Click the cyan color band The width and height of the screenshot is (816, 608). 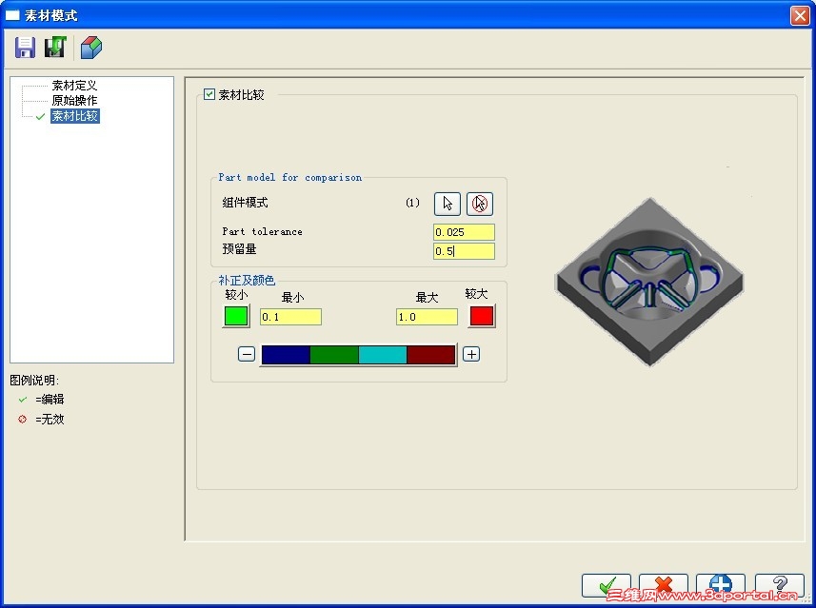[383, 355]
